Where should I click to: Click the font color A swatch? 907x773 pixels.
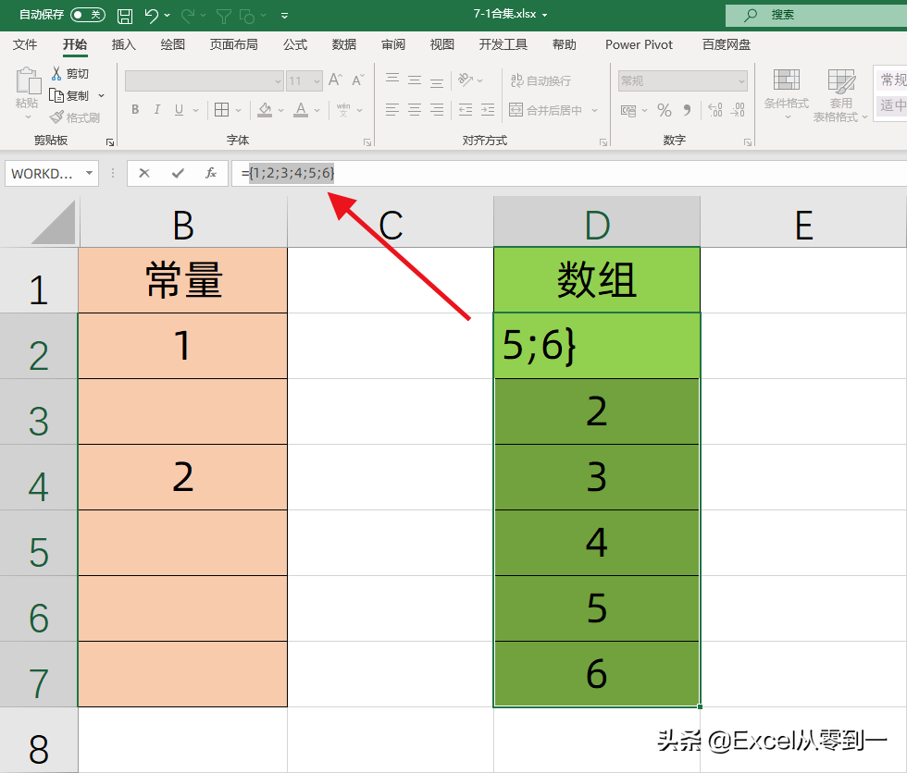tap(301, 109)
